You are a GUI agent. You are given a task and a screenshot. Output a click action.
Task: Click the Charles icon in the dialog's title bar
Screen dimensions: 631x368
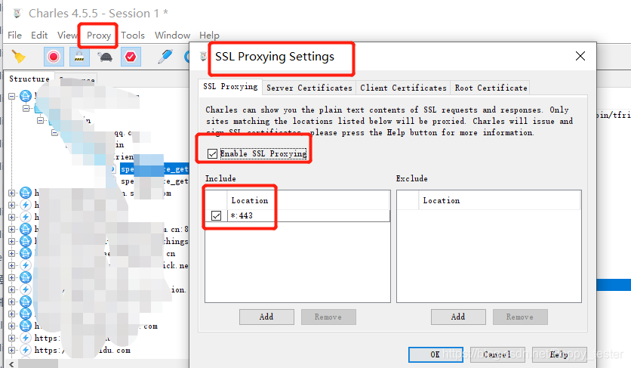[204, 57]
